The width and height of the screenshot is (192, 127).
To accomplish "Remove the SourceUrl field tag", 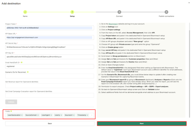I will [x=74, y=115].
